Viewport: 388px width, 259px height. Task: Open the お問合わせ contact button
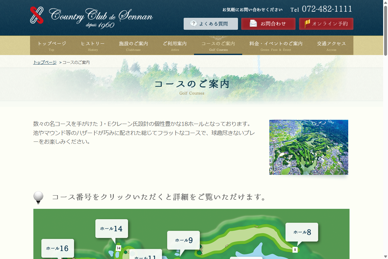pos(268,24)
